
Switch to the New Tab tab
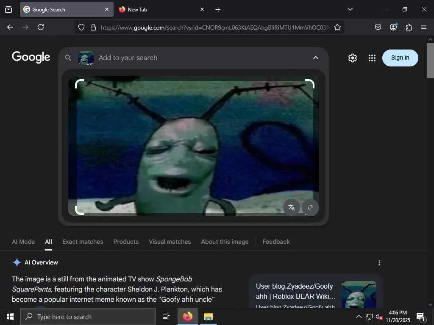[x=161, y=9]
